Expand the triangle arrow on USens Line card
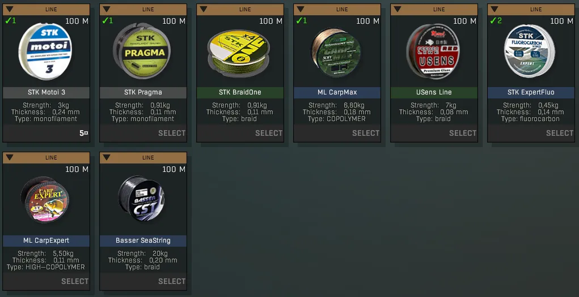The image size is (579, 297). pos(398,9)
